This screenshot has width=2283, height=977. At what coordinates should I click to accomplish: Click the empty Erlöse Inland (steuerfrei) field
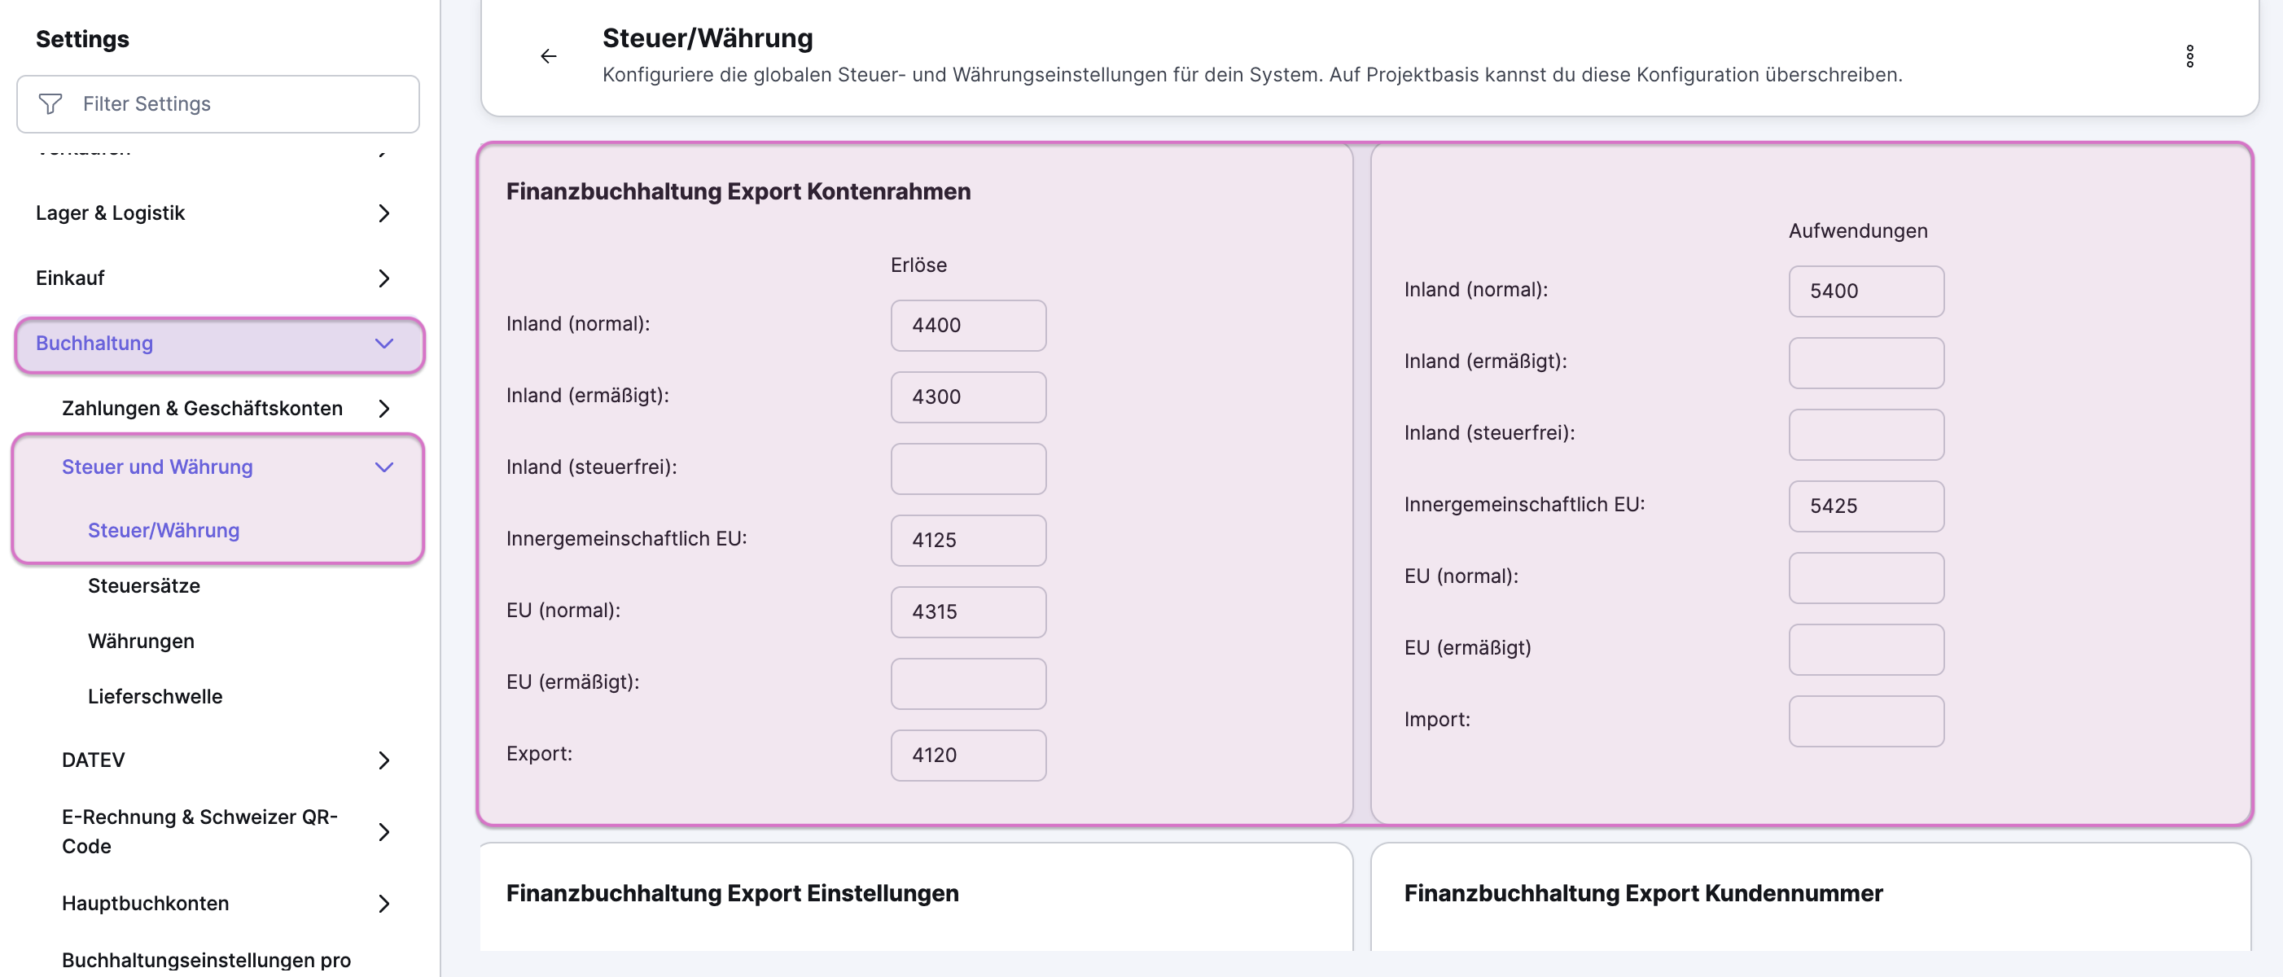pos(968,469)
